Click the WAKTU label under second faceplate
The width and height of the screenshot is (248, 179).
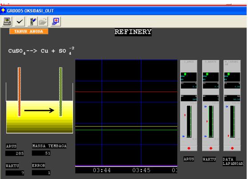coord(209,159)
